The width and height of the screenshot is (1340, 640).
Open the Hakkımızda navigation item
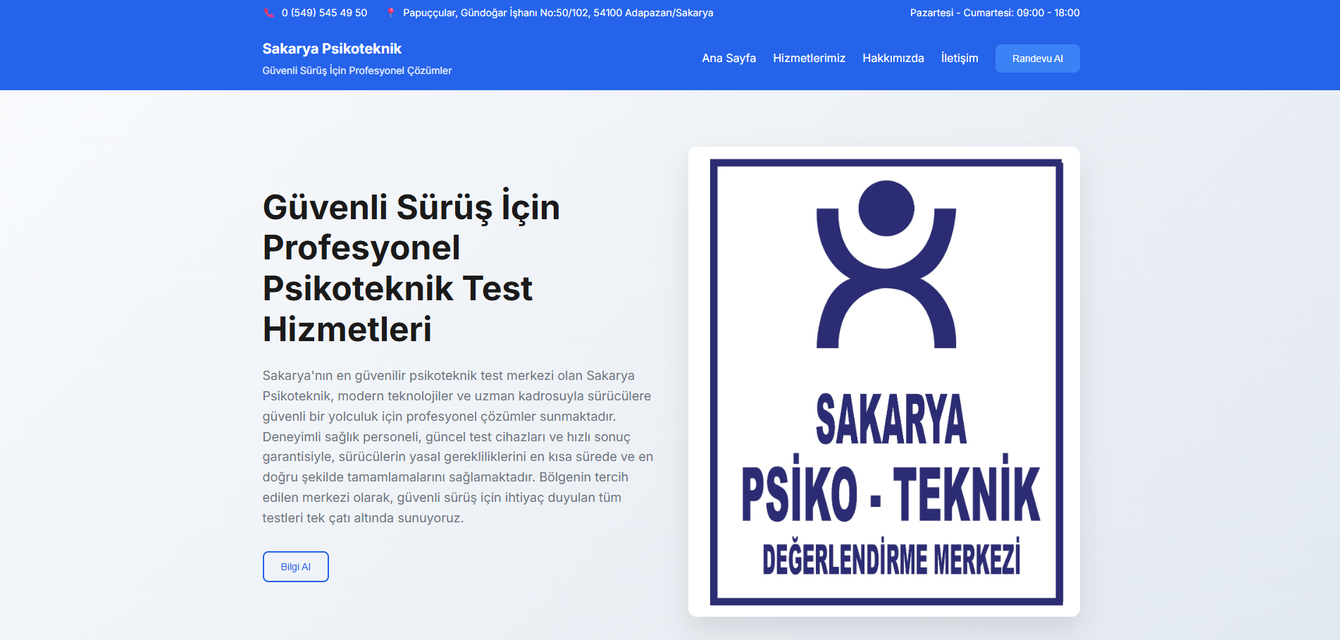[x=893, y=59]
